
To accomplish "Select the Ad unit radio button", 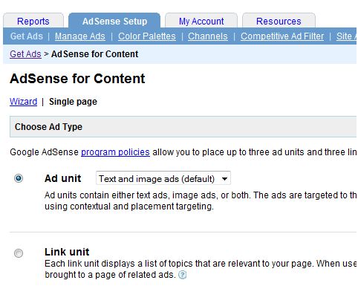I will 19,178.
